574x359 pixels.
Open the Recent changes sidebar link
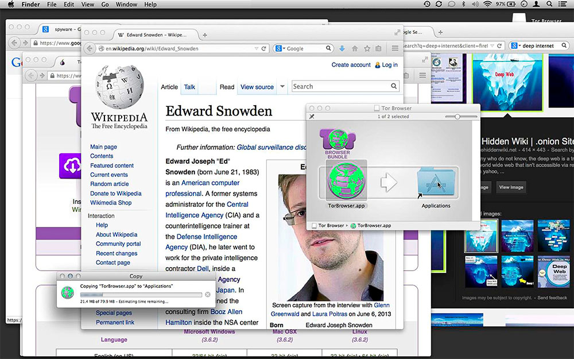(x=117, y=253)
